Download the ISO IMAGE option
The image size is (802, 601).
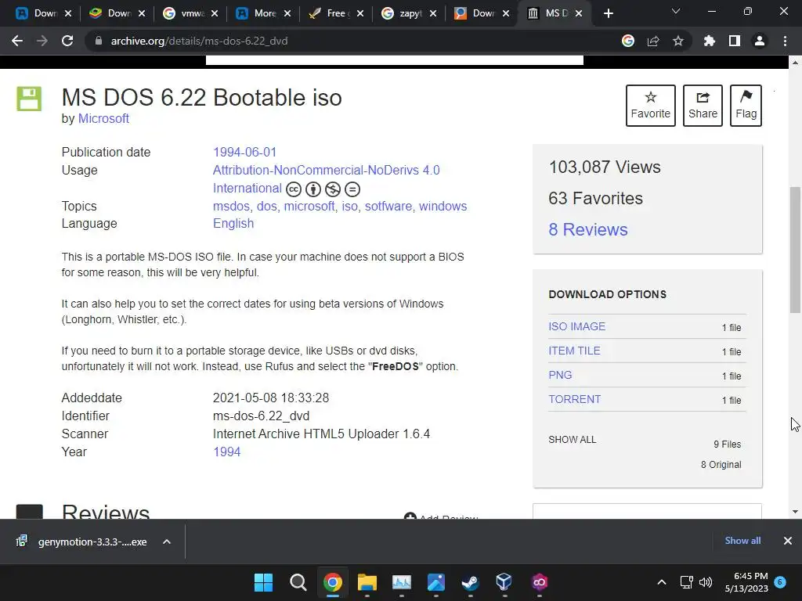coord(577,326)
